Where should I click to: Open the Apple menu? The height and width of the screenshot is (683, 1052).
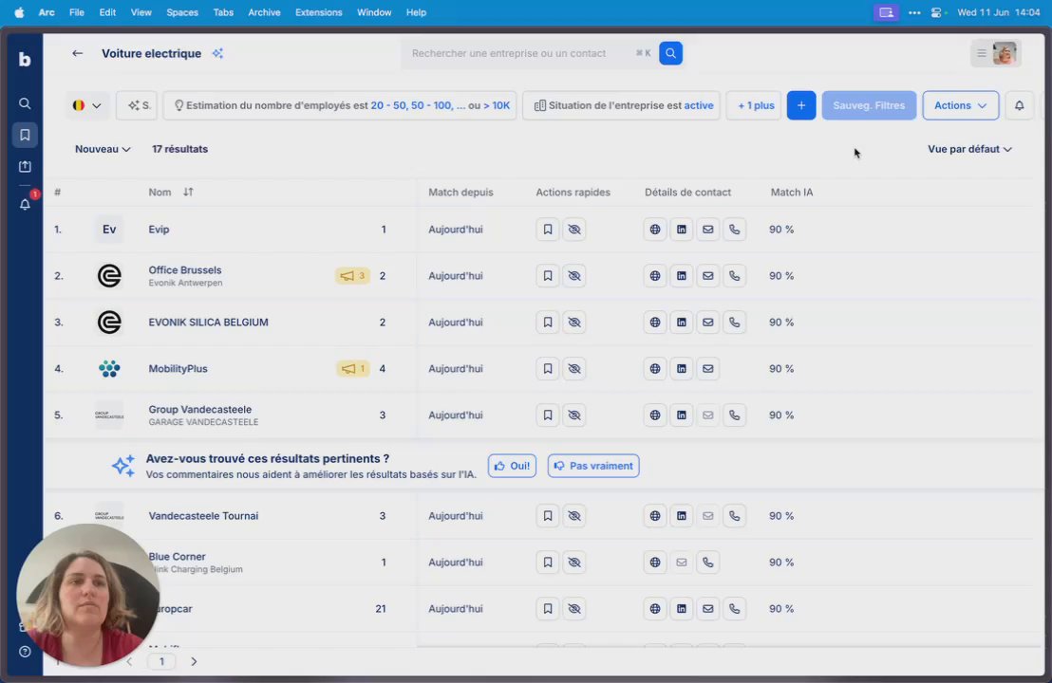[x=19, y=12]
